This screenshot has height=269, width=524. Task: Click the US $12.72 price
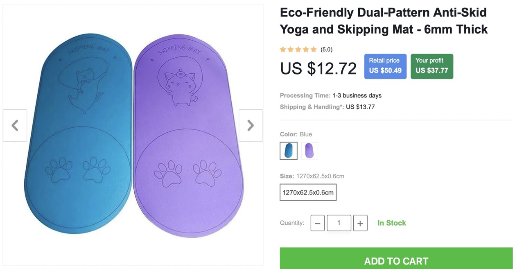coord(318,68)
